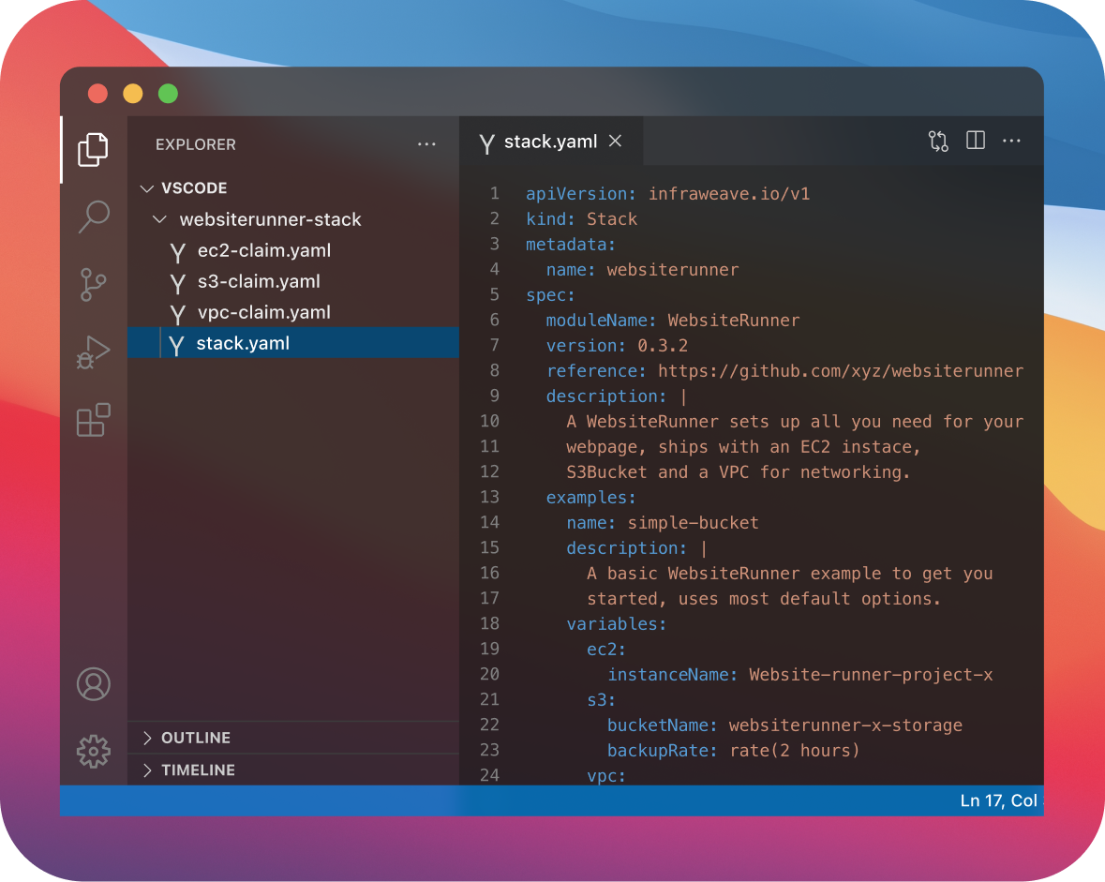Close the stack.yaml tab
The image size is (1105, 882).
coord(616,141)
